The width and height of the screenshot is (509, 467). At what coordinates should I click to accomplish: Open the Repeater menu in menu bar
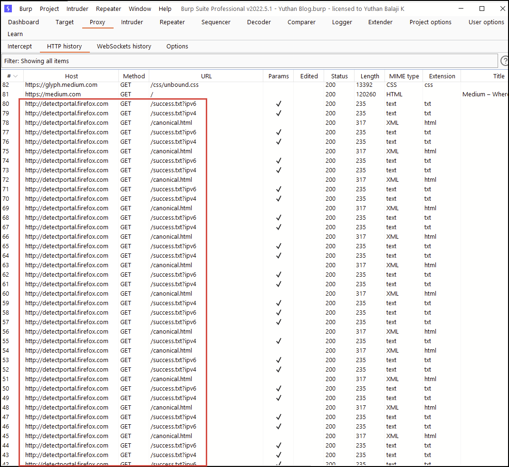[108, 9]
